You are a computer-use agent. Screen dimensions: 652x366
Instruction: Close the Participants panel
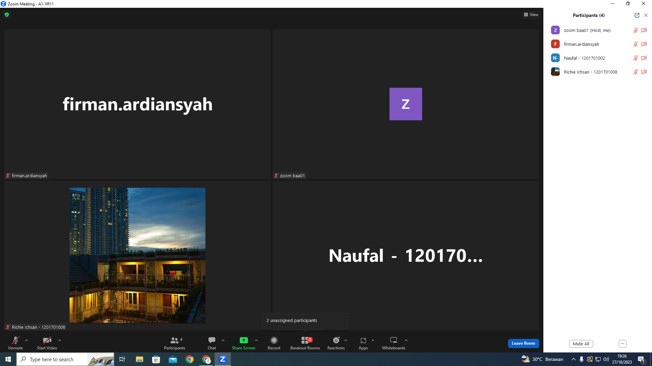point(646,15)
